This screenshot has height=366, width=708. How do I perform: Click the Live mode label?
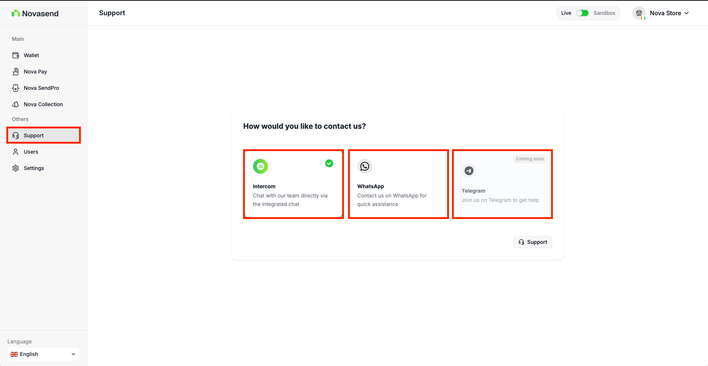[x=566, y=13]
